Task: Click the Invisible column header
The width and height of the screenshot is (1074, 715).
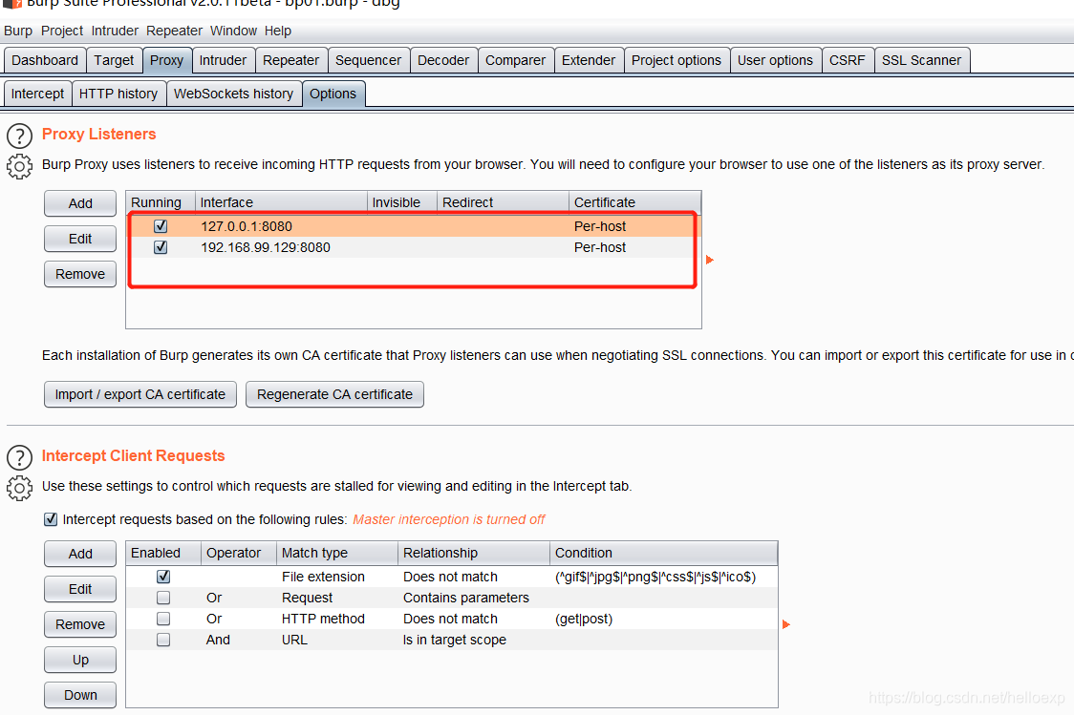Action: (x=402, y=201)
